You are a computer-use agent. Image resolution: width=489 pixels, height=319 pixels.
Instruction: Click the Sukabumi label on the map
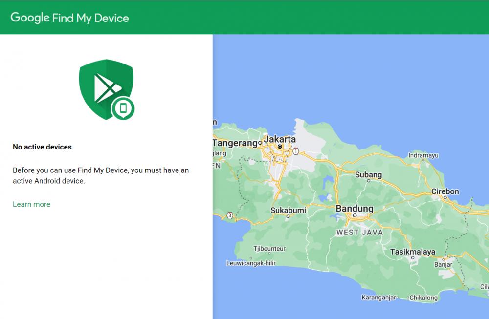pyautogui.click(x=288, y=210)
